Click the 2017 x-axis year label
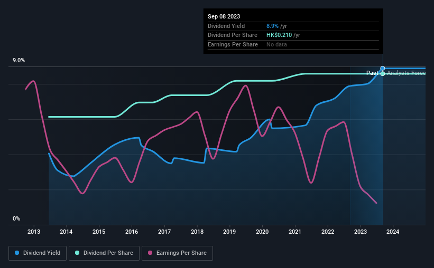434x268 pixels. 164,232
